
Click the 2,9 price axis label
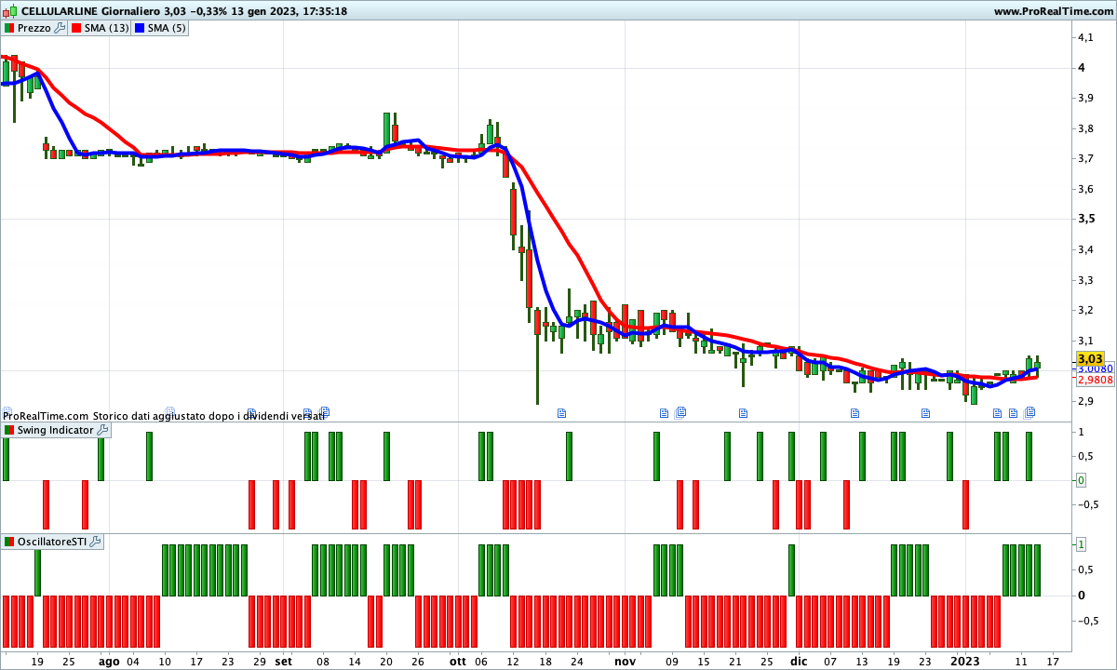click(1085, 401)
